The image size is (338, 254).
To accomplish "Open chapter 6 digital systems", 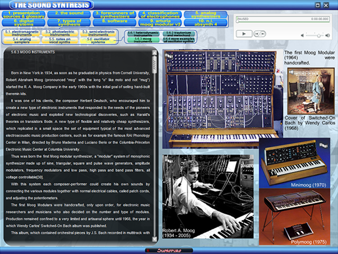I will [x=24, y=23].
